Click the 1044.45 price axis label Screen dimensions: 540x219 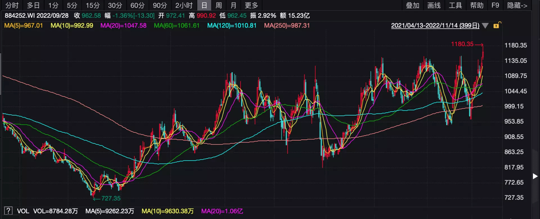(x=516, y=91)
